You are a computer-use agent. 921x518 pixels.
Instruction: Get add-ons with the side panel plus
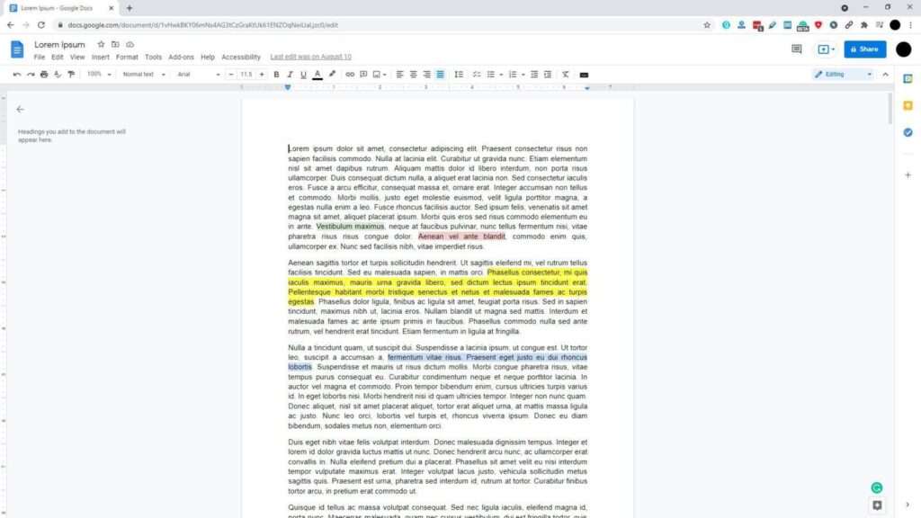908,175
